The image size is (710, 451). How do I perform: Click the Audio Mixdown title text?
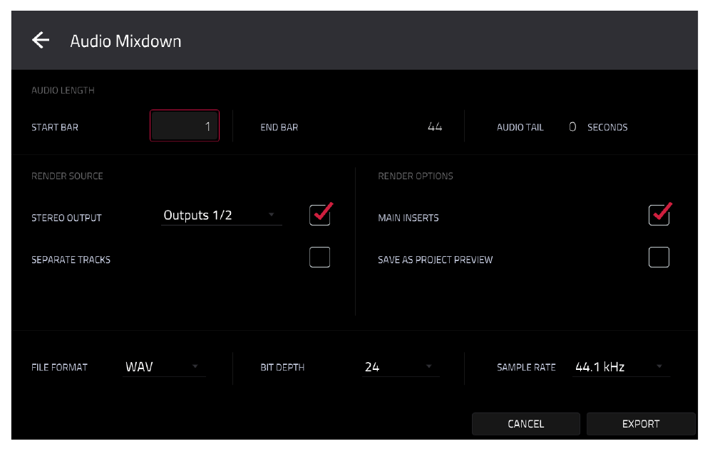[125, 41]
